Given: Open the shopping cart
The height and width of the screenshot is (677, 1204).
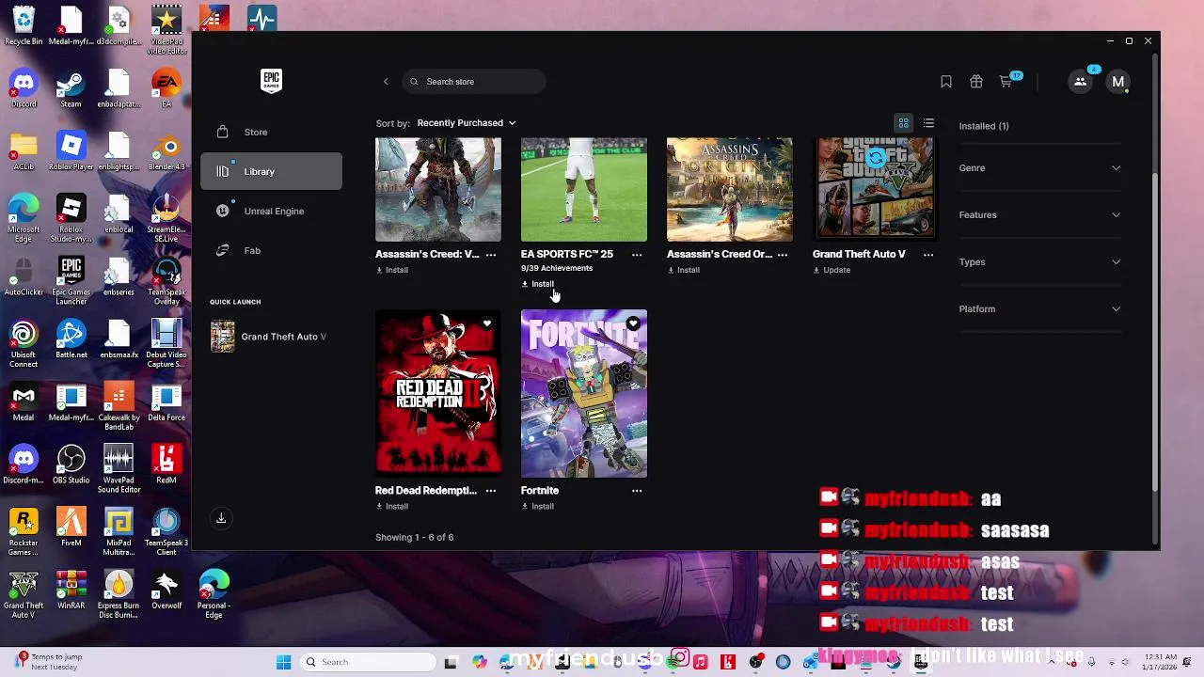Looking at the screenshot, I should pos(1006,82).
